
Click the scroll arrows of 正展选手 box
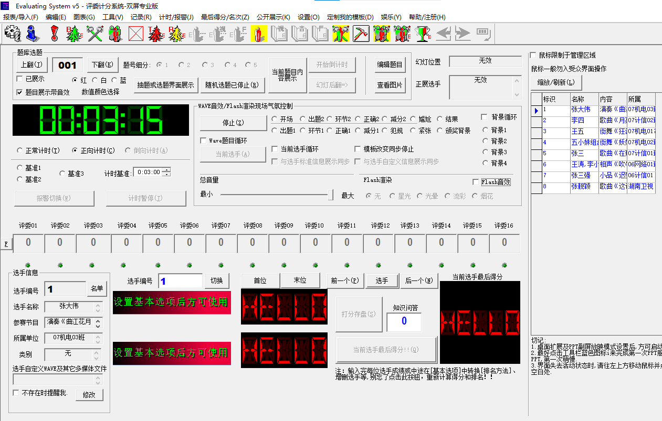click(x=517, y=87)
